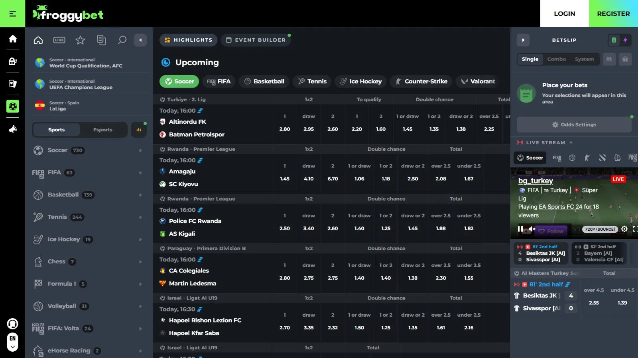Switch sidebar to Esports
This screenshot has height=358, width=638.
coord(102,130)
